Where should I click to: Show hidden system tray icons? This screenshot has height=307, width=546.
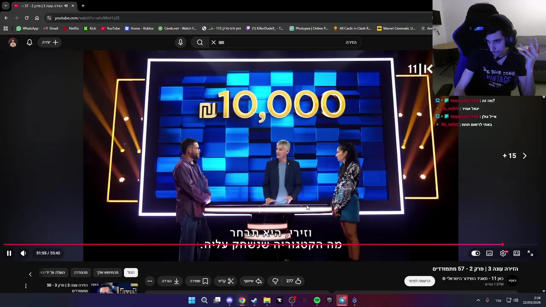click(478, 300)
